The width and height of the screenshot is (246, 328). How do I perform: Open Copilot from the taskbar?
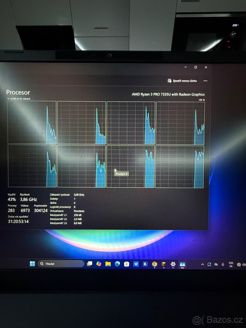click(x=99, y=264)
